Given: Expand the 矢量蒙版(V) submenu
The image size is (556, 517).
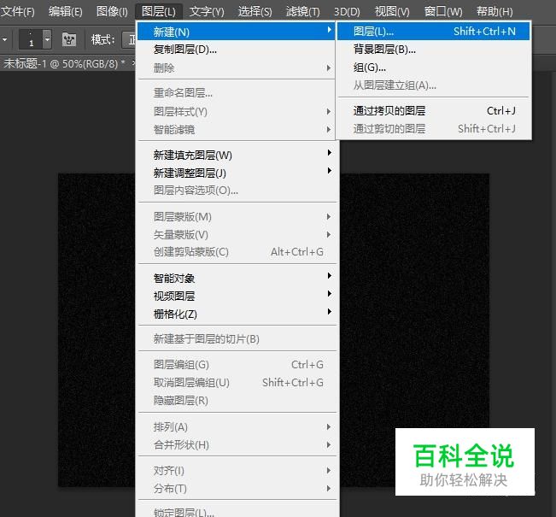Looking at the screenshot, I should (x=237, y=234).
